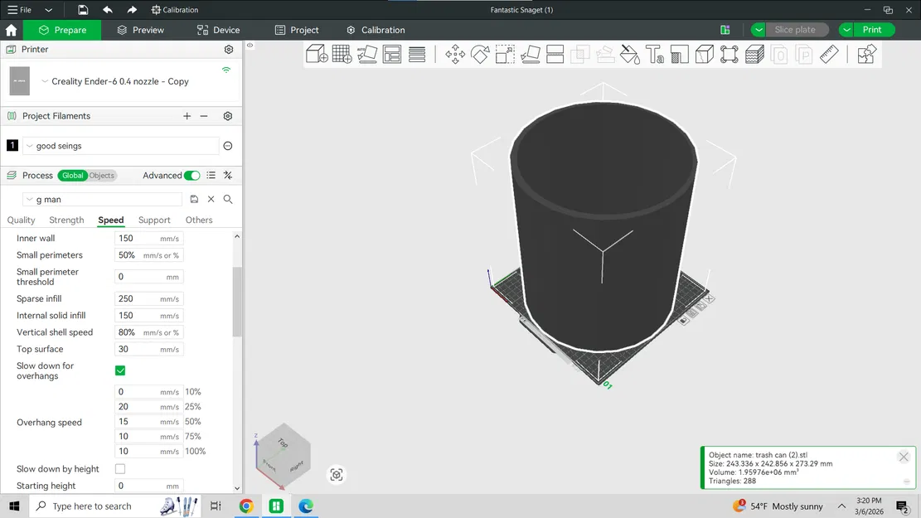Click the Add plate grid icon
This screenshot has height=518, width=921.
pos(342,55)
